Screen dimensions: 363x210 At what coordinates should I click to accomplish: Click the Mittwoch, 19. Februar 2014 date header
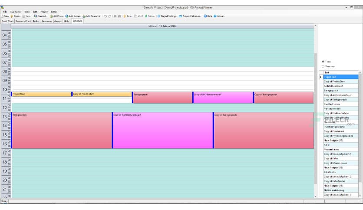[x=162, y=26]
